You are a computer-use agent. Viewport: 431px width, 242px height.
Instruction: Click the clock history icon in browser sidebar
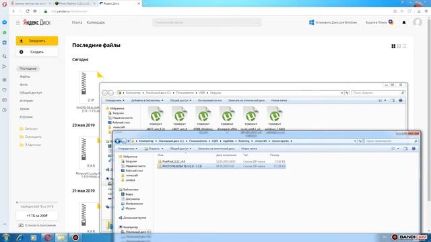coord(5,110)
